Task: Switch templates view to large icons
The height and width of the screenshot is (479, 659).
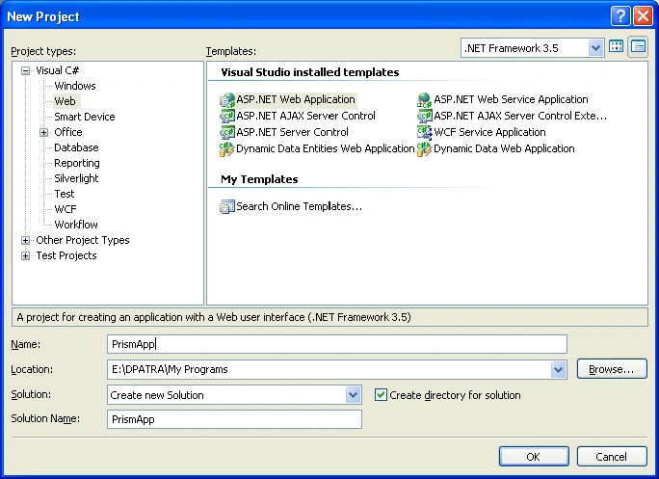Action: click(x=617, y=46)
